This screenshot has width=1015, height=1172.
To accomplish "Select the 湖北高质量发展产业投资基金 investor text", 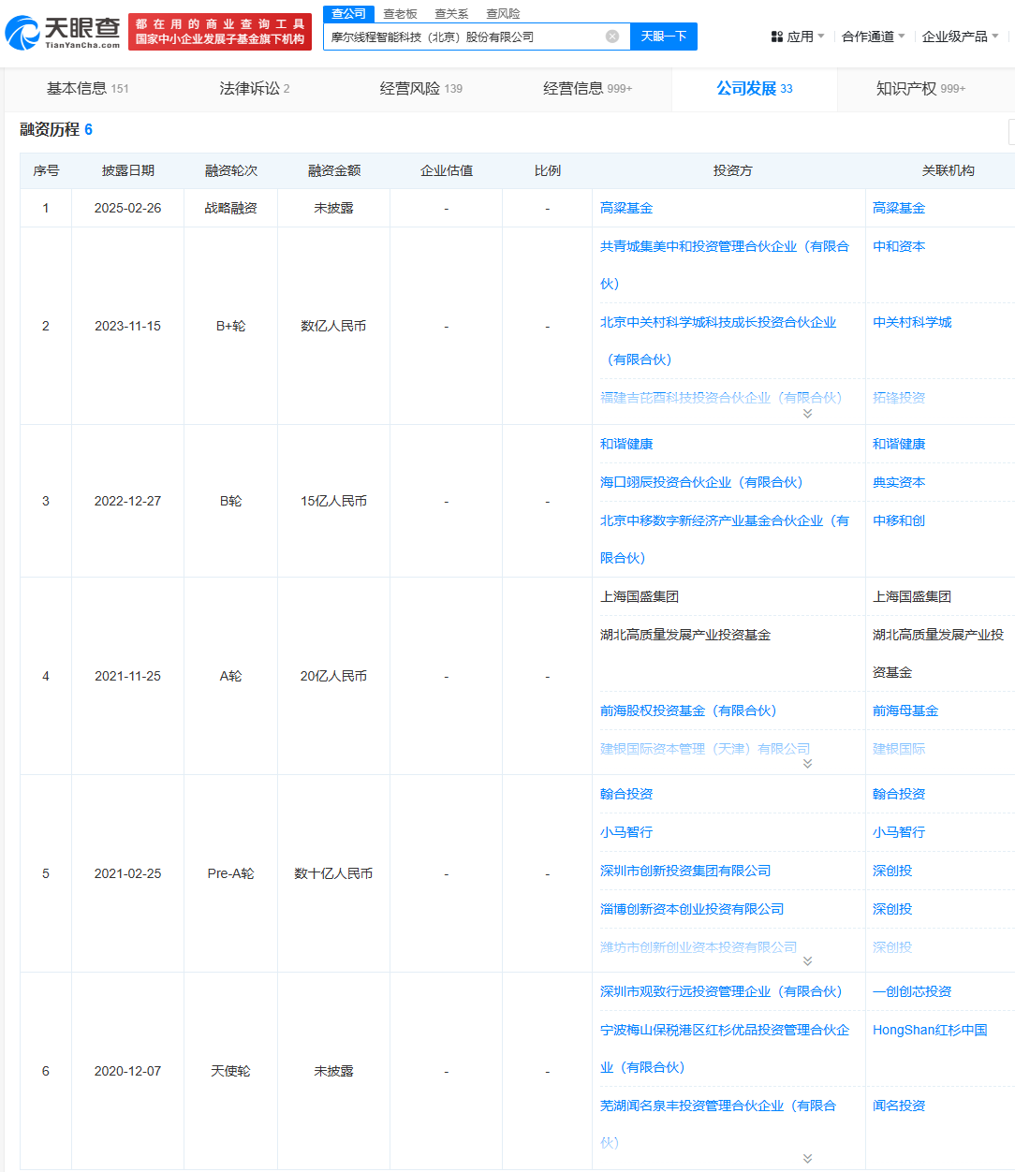I will 685,635.
